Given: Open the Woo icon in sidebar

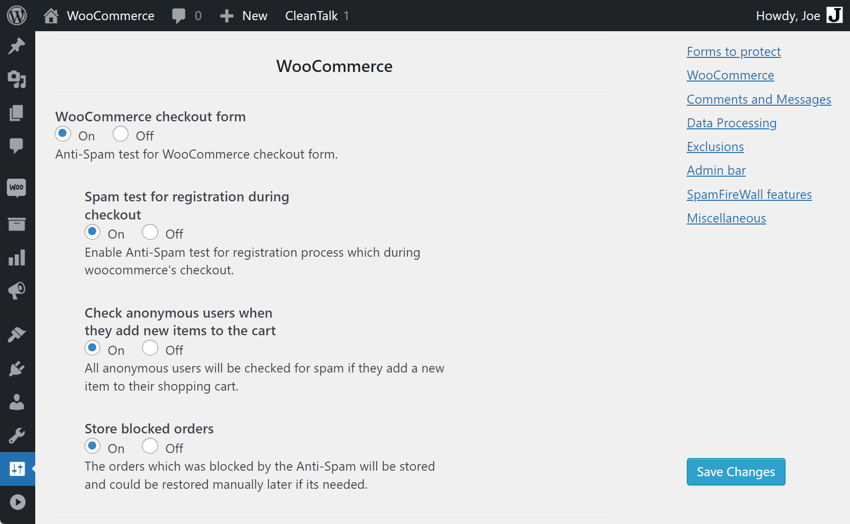Looking at the screenshot, I should (x=17, y=188).
